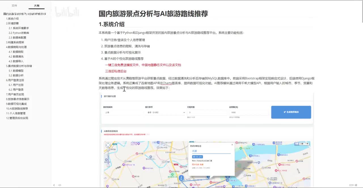This screenshot has width=363, height=188.
Task: Select outline item 6.1 用户注册
Action: point(16,85)
